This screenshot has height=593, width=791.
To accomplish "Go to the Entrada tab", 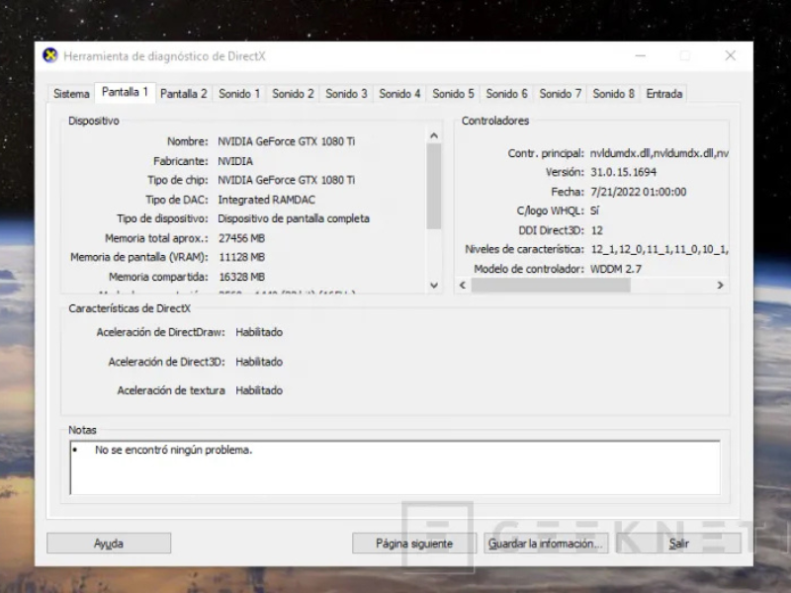I will pyautogui.click(x=663, y=94).
